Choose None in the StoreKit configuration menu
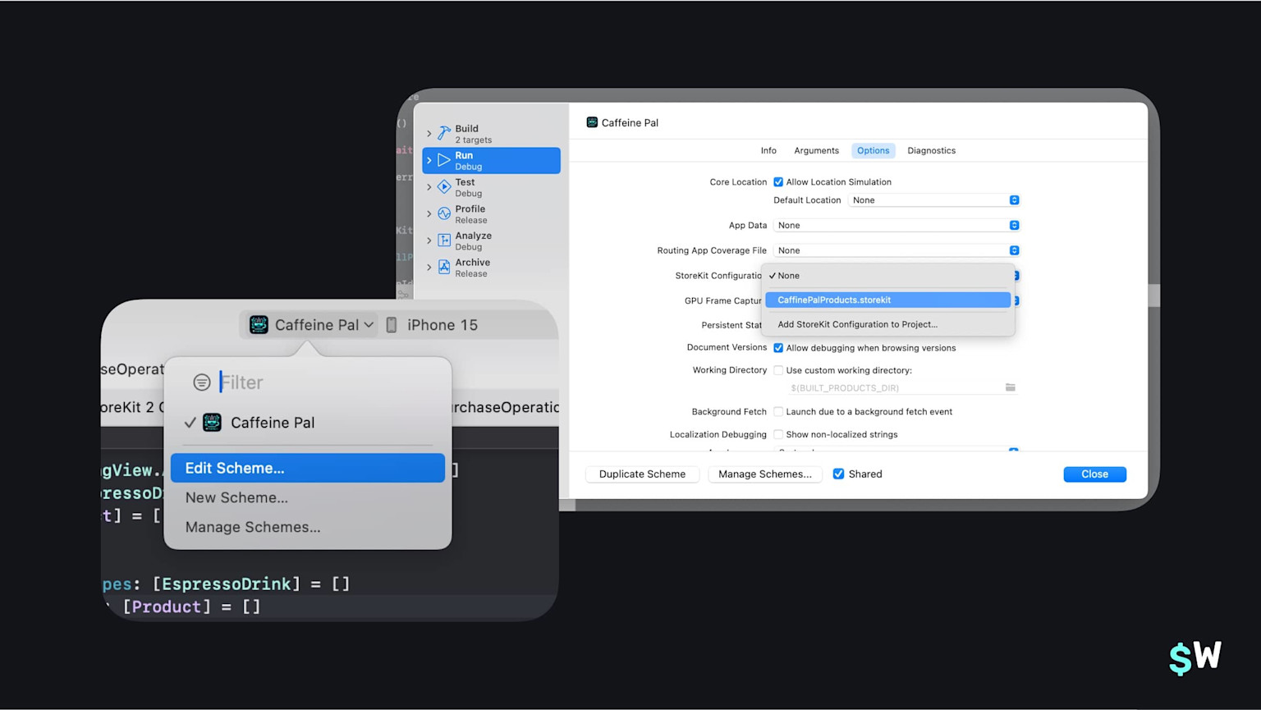The width and height of the screenshot is (1261, 710). pyautogui.click(x=887, y=276)
